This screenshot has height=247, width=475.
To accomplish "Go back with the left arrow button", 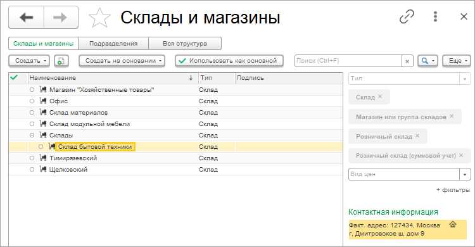I will pos(27,18).
